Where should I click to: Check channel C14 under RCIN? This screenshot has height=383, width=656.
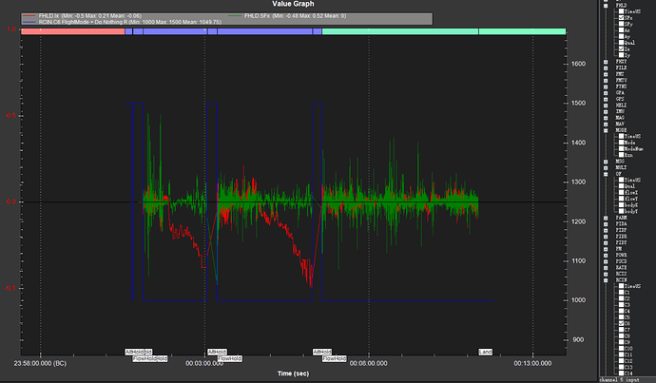(x=621, y=373)
